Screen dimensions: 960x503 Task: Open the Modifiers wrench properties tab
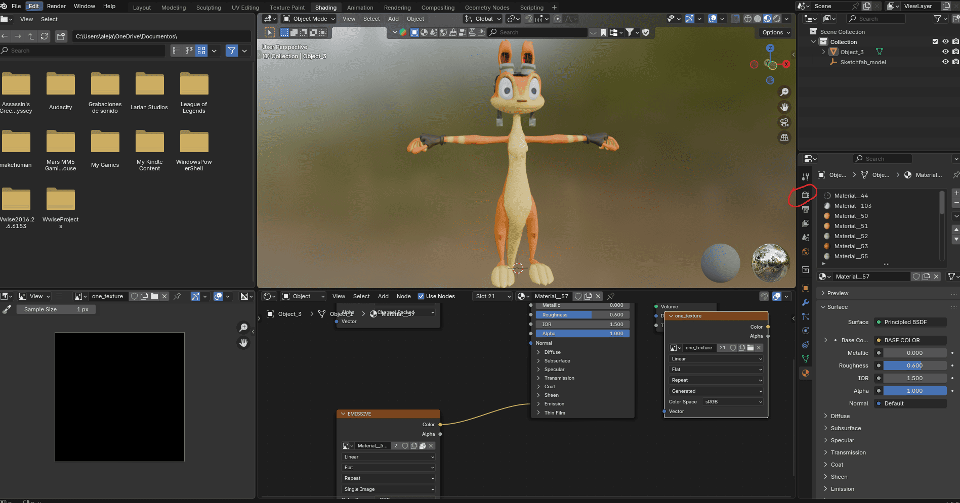point(806,302)
